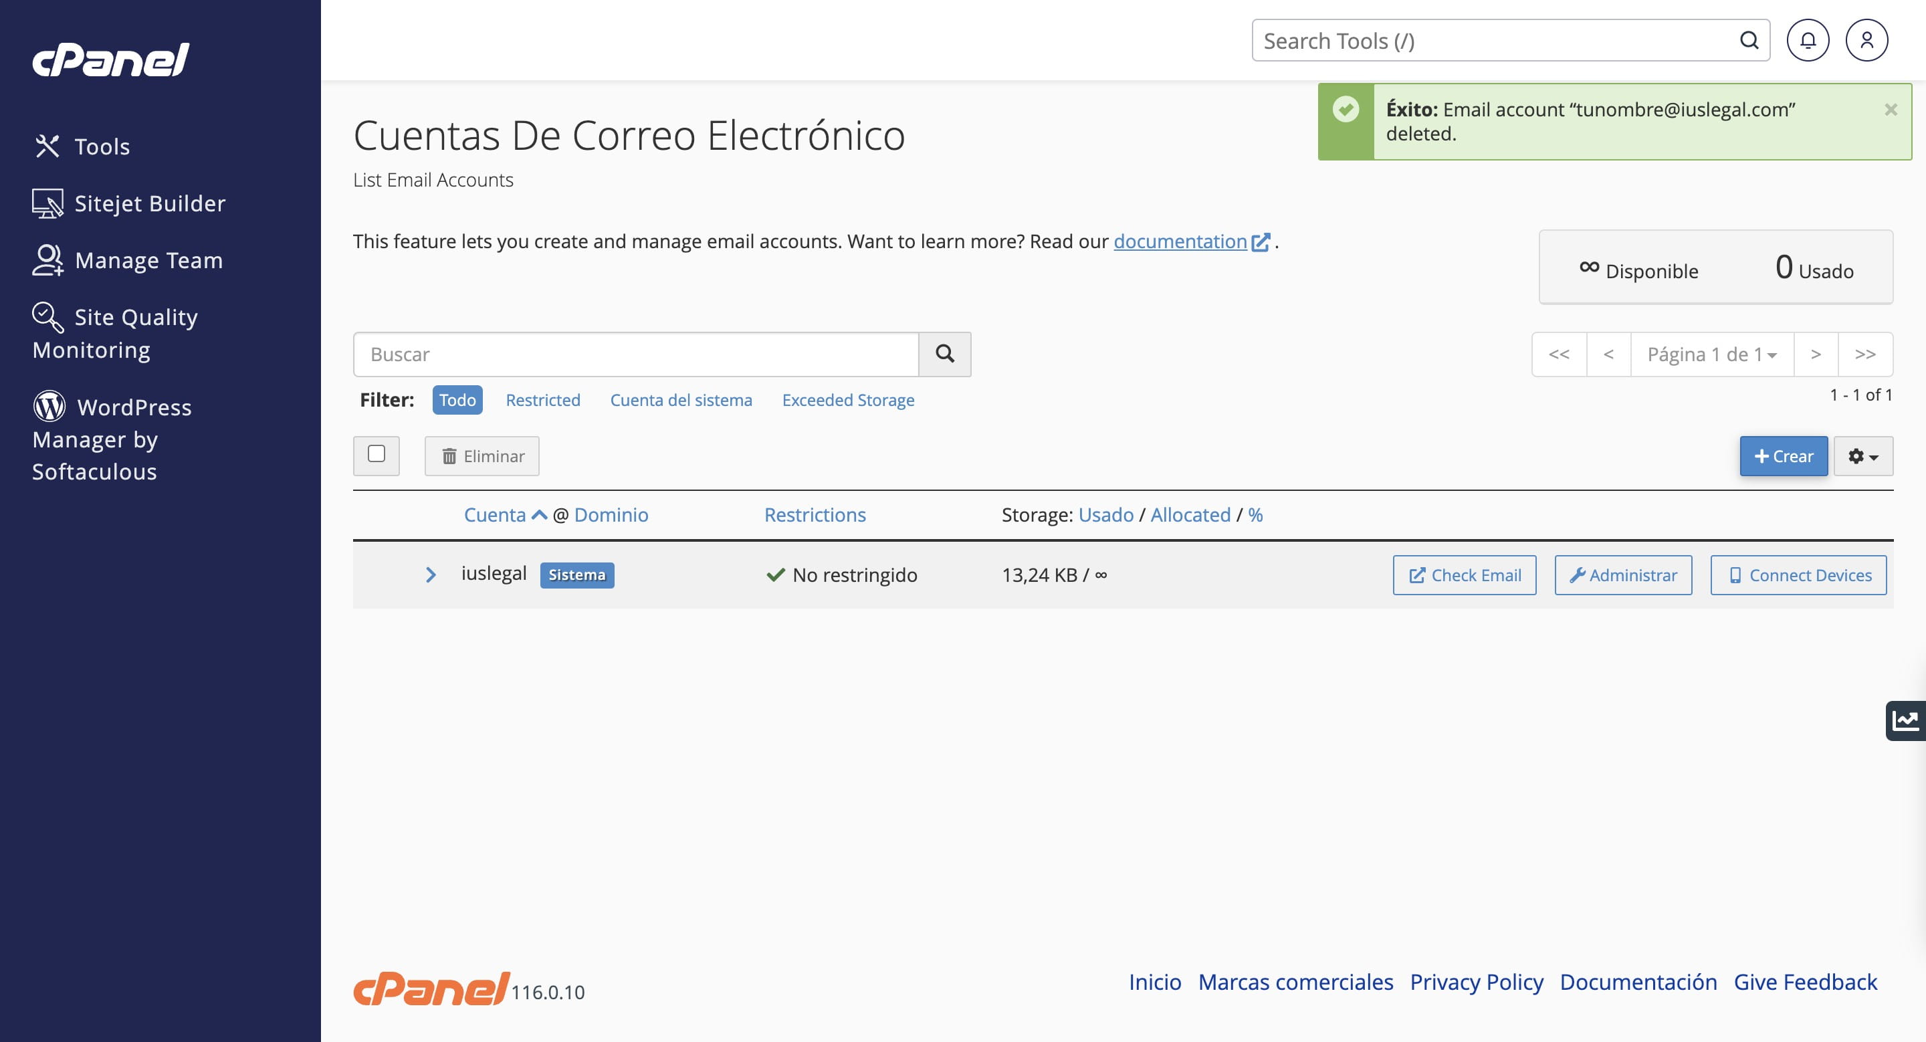Viewport: 1926px width, 1042px height.
Task: Open the documentation link
Action: [x=1179, y=241]
